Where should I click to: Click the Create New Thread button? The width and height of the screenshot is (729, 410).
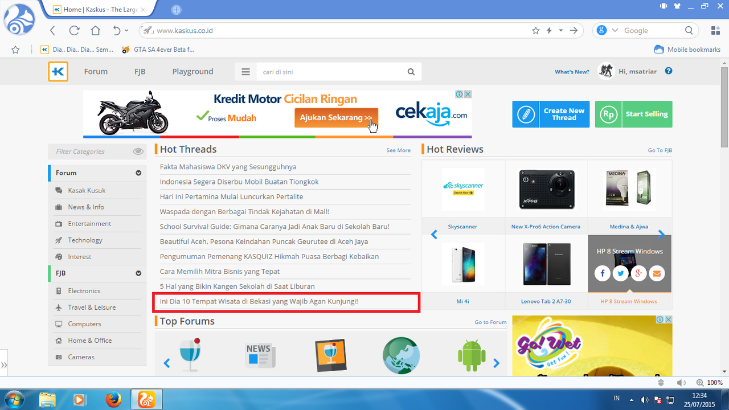[551, 114]
